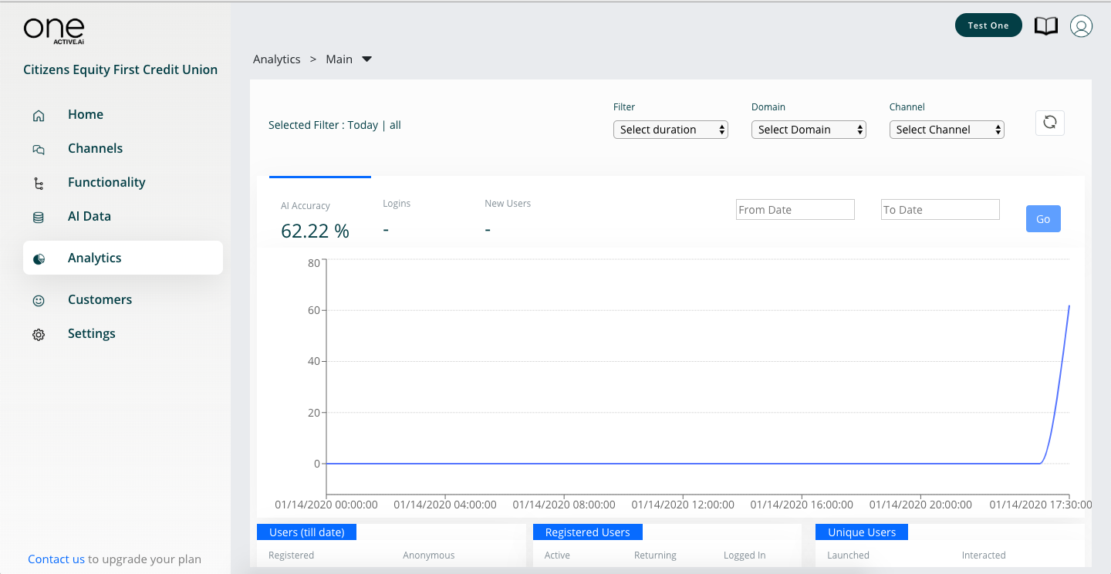The image size is (1111, 574).
Task: Click the Registered Users panel header
Action: point(588,532)
